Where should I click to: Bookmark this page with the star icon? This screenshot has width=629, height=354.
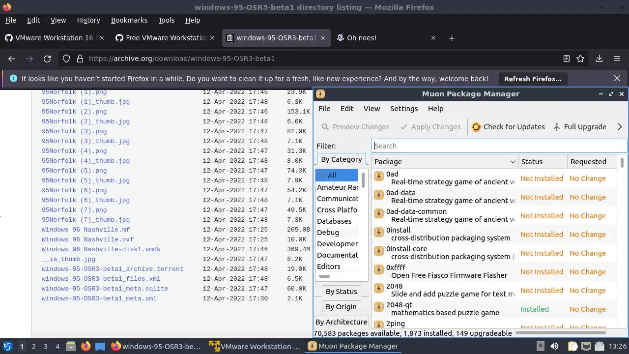tap(580, 59)
